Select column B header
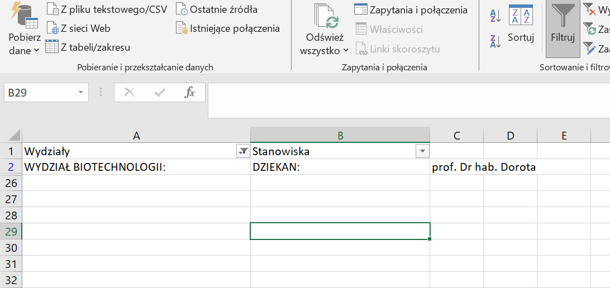This screenshot has height=288, width=610. click(x=340, y=135)
